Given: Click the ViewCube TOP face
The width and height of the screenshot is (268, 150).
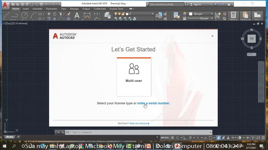Looking at the screenshot, I should [252, 39].
